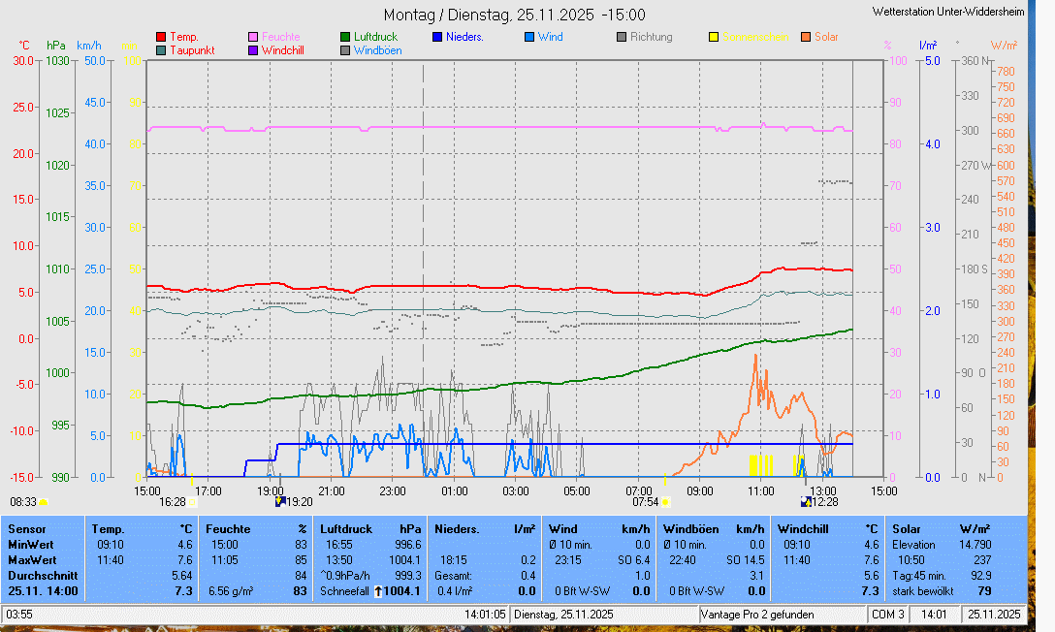Select the Windböen legend label
The image size is (1055, 632).
click(x=377, y=49)
